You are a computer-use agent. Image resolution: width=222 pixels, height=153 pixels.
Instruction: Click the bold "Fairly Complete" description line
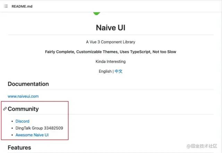(x=111, y=52)
